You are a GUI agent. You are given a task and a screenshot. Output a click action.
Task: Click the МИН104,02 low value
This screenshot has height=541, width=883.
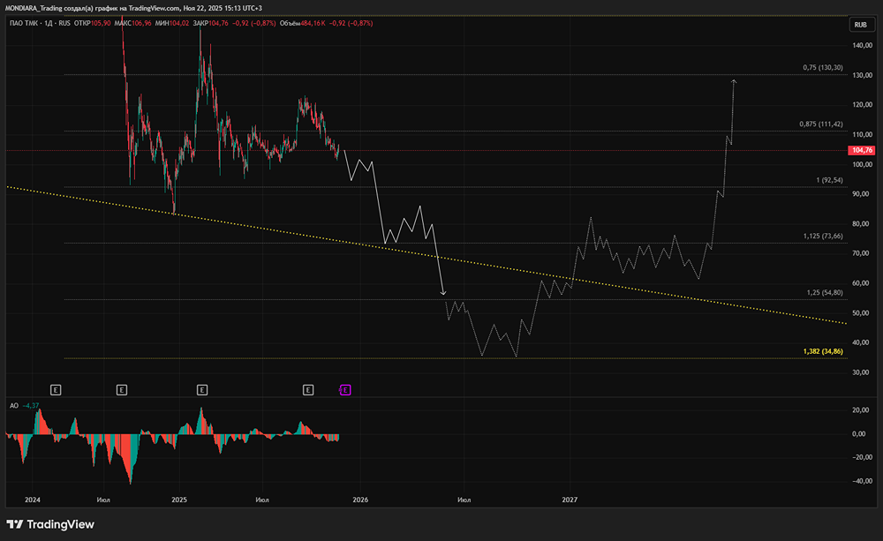(x=172, y=23)
